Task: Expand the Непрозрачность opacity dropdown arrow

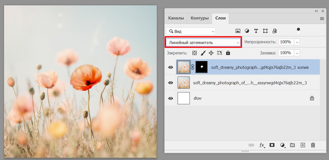Action: click(297, 42)
